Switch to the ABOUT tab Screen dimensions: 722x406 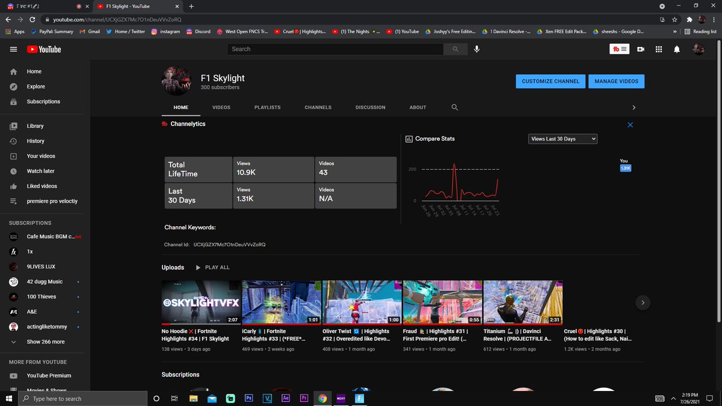(418, 108)
